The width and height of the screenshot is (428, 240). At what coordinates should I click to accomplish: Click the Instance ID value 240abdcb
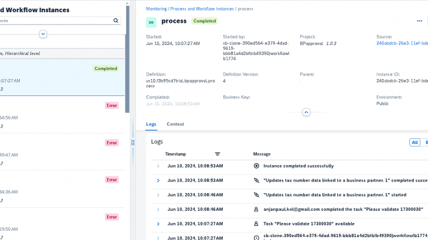point(402,81)
